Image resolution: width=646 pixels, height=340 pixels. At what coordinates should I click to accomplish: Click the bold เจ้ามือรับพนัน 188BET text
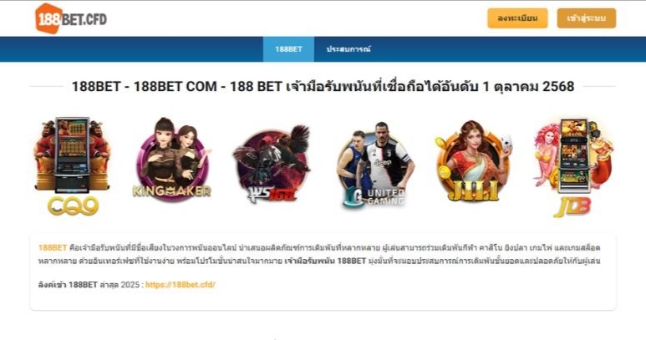click(x=325, y=261)
